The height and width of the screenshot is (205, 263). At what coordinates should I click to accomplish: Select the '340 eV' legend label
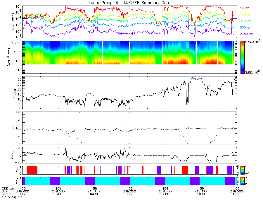click(x=245, y=21)
